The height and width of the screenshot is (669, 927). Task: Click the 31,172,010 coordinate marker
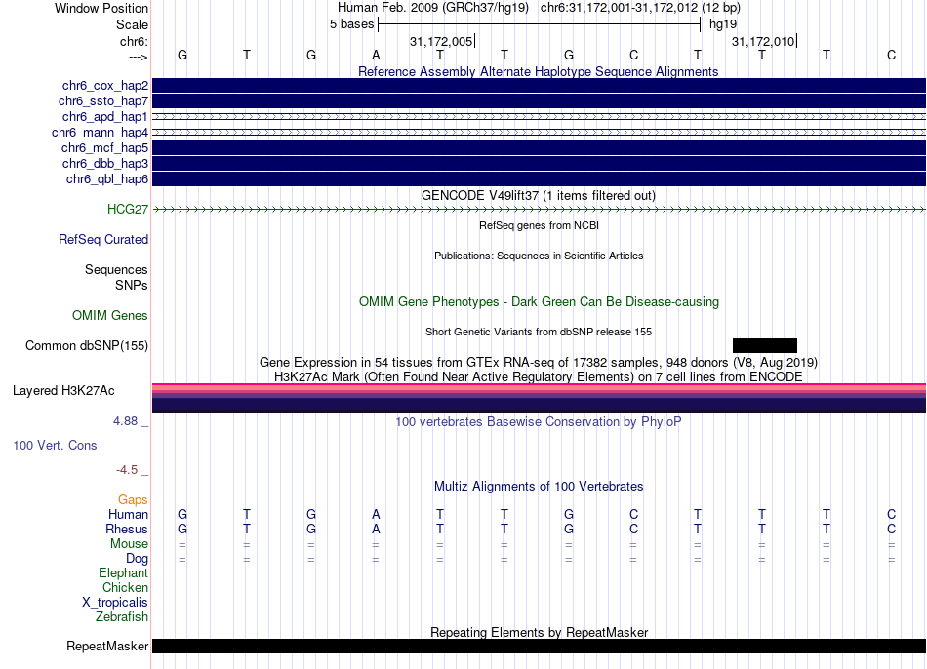click(764, 41)
